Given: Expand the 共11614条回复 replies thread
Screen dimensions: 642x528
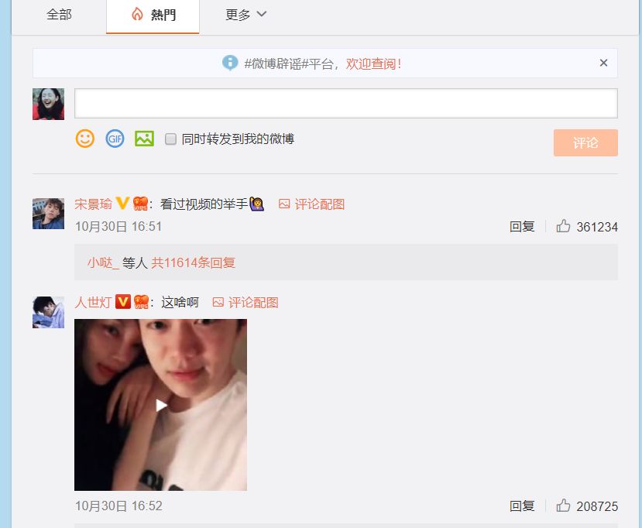Looking at the screenshot, I should [194, 262].
